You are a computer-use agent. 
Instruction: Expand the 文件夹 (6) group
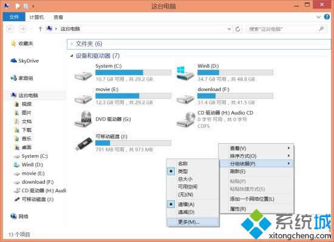coord(72,44)
